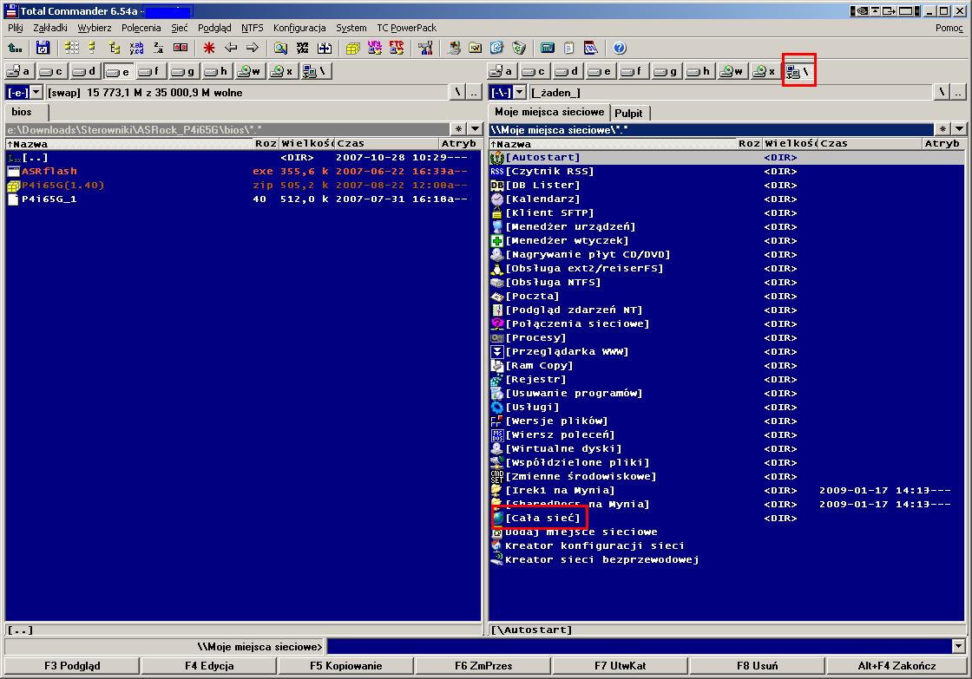Select the [Wiersz poleceń] entry
The height and width of the screenshot is (679, 972).
pyautogui.click(x=726, y=435)
